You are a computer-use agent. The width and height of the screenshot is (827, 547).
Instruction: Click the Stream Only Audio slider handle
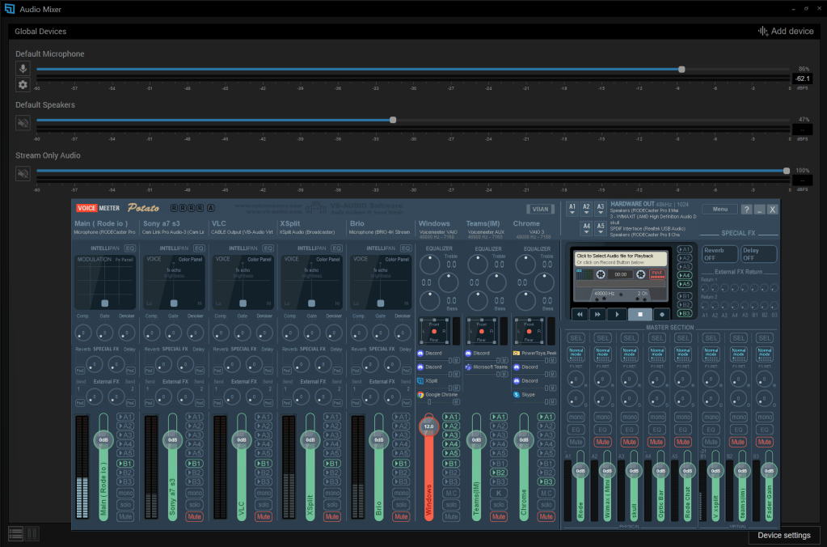pyautogui.click(x=787, y=171)
